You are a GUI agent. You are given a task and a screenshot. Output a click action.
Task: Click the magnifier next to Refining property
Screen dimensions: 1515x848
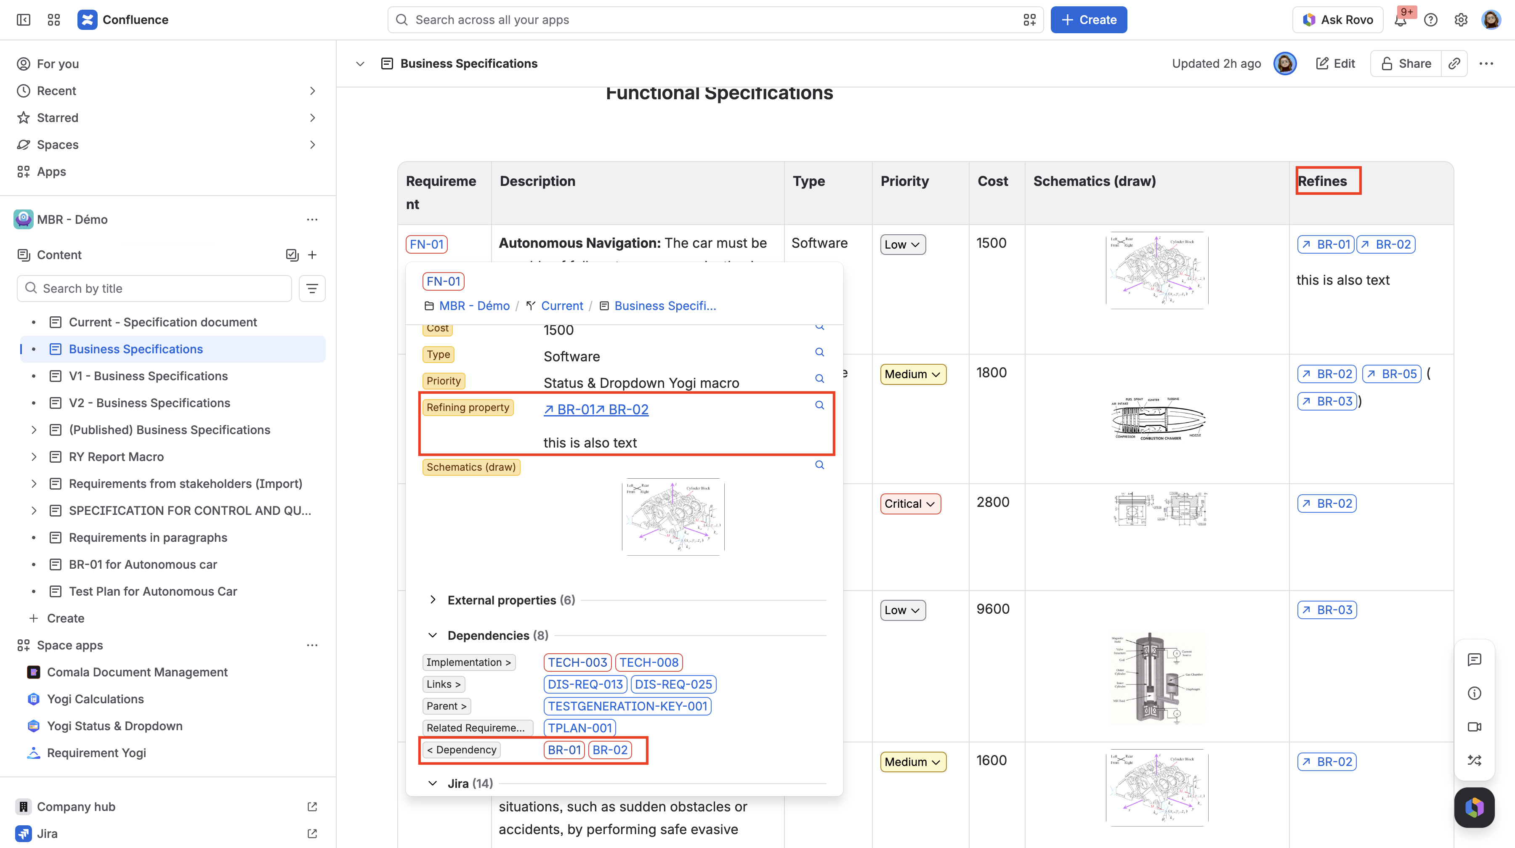click(x=819, y=405)
